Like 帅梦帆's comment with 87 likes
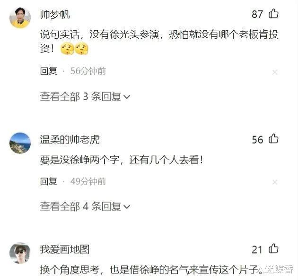The height and width of the screenshot is (280, 298). pyautogui.click(x=273, y=14)
